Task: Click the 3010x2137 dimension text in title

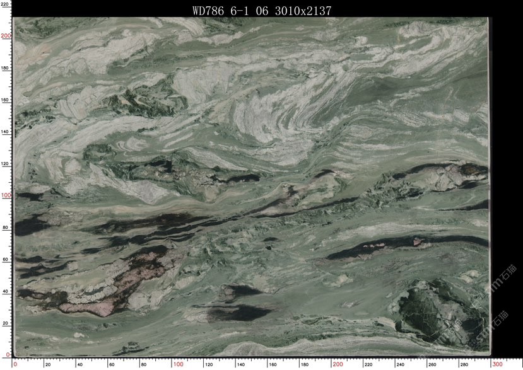Action: (x=303, y=11)
